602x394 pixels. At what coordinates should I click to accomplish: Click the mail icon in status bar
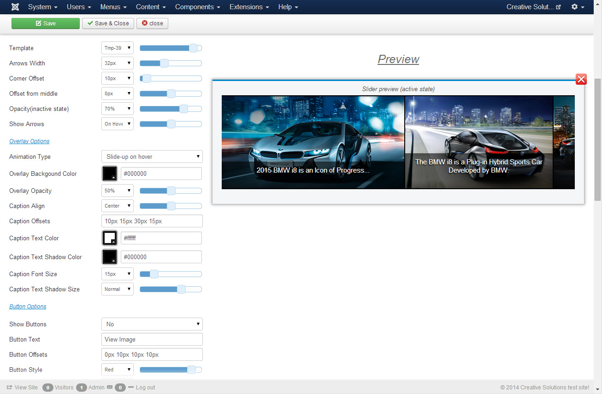110,388
